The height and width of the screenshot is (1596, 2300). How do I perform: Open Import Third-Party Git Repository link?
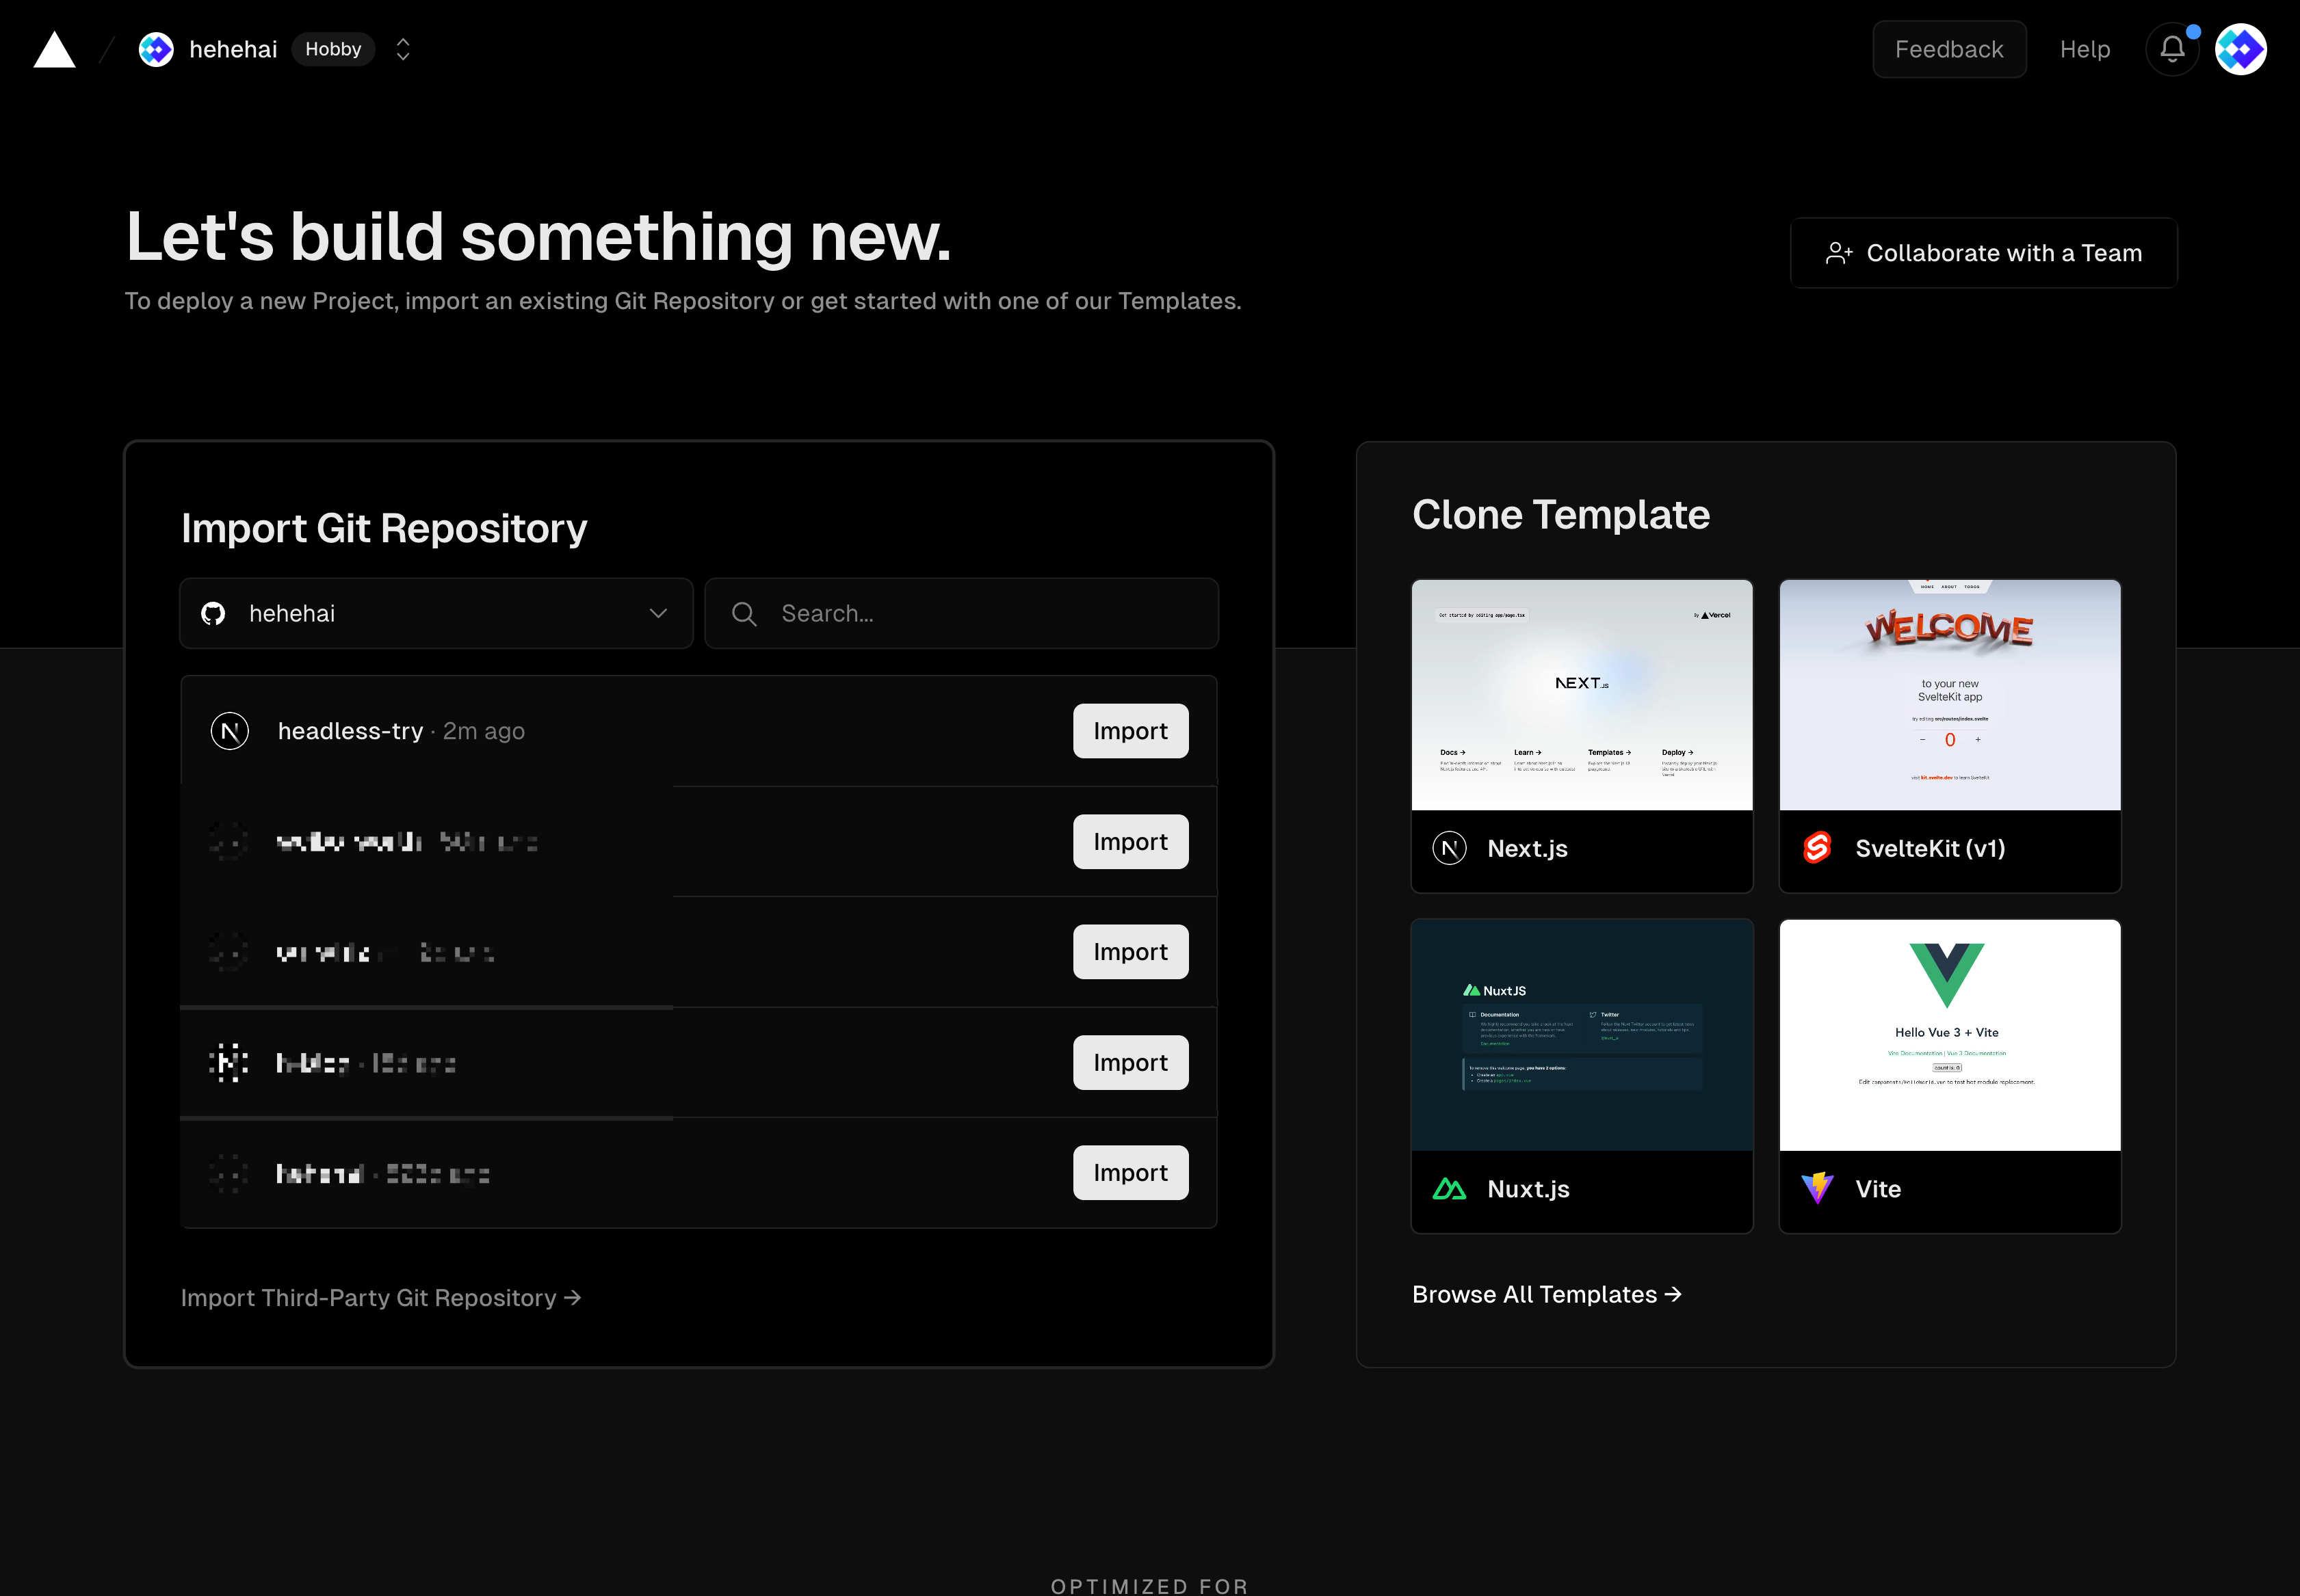tap(381, 1297)
